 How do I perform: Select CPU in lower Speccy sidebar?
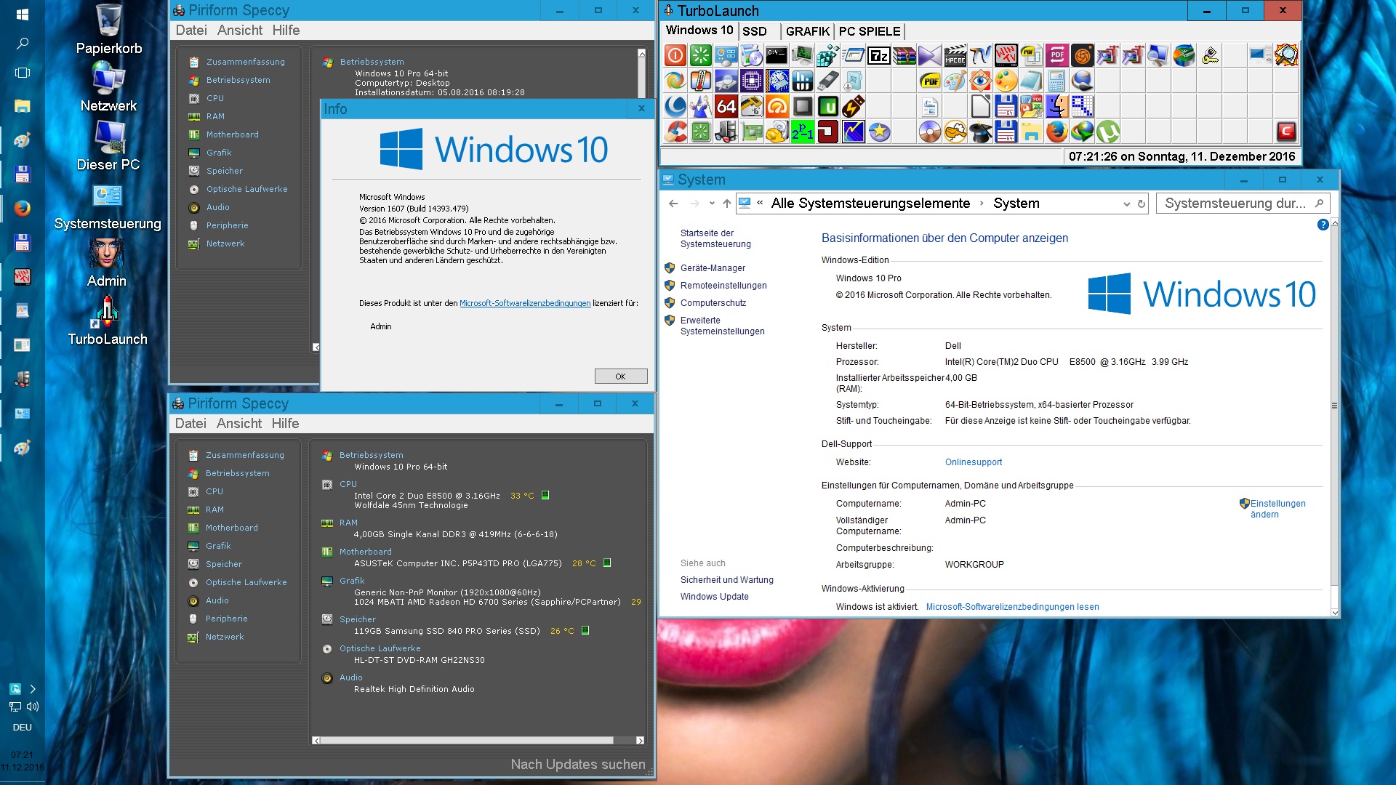click(214, 491)
